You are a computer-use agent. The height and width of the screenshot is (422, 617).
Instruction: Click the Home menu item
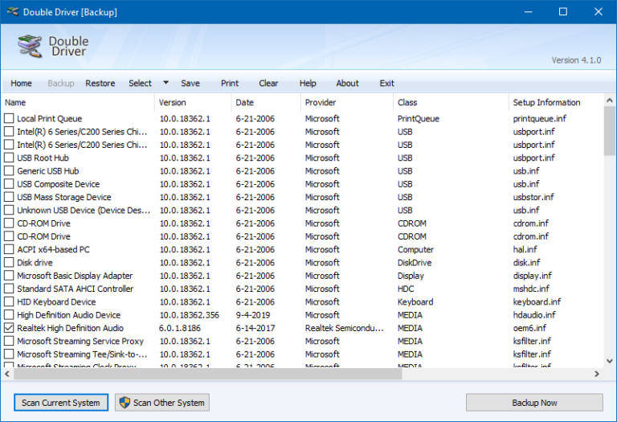[22, 84]
